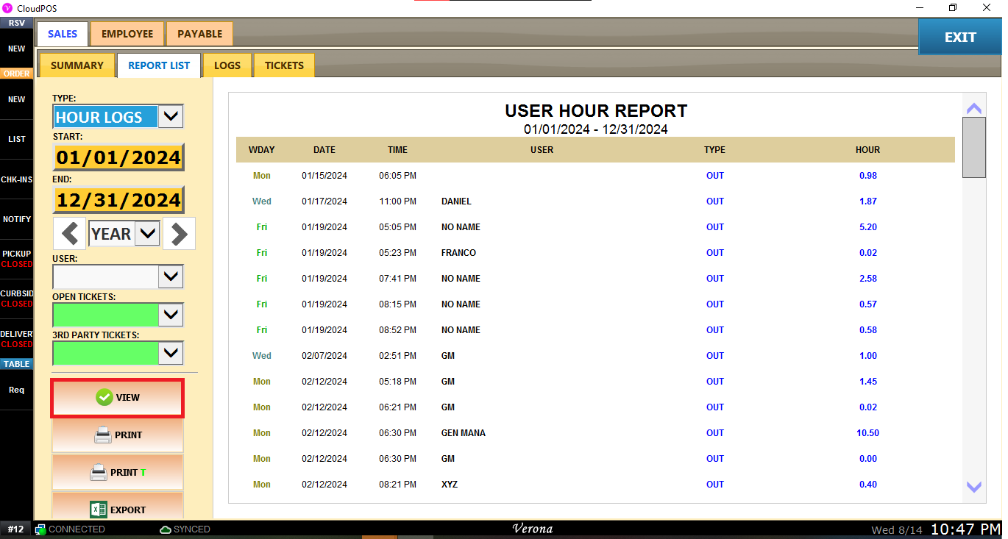Click the TIME column header
1008x539 pixels.
tap(398, 150)
